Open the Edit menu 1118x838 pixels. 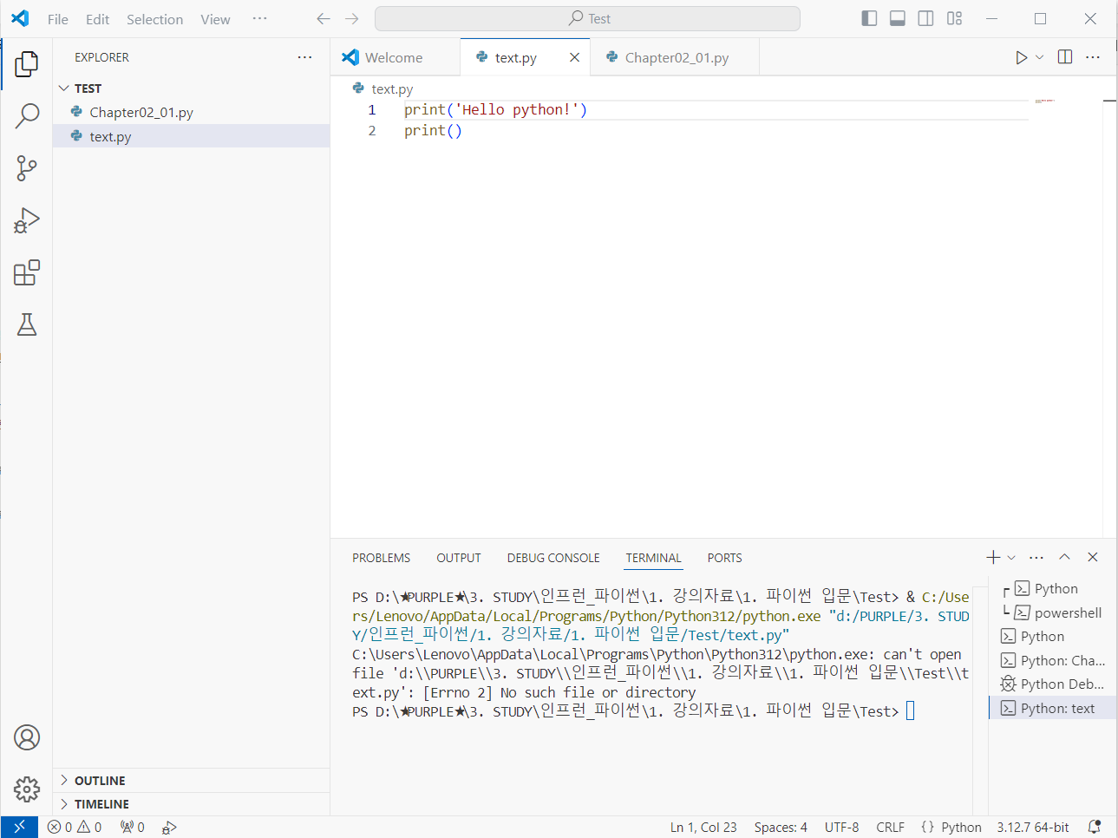pyautogui.click(x=97, y=19)
